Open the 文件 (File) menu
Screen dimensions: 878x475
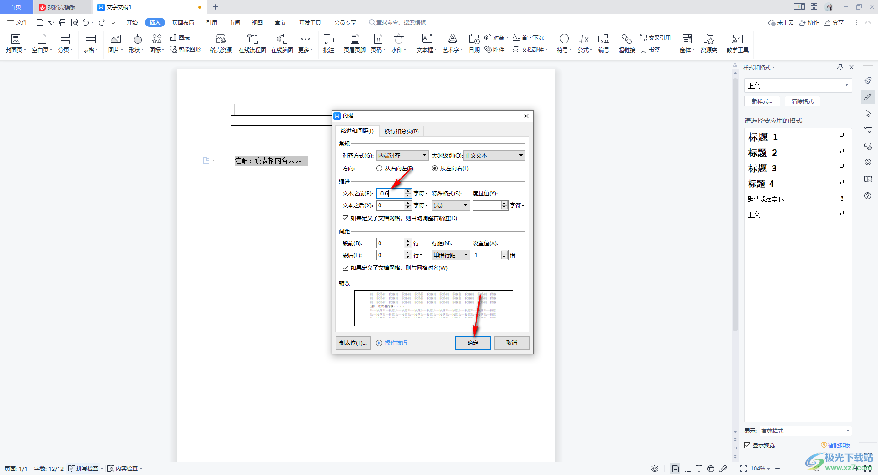(x=17, y=22)
